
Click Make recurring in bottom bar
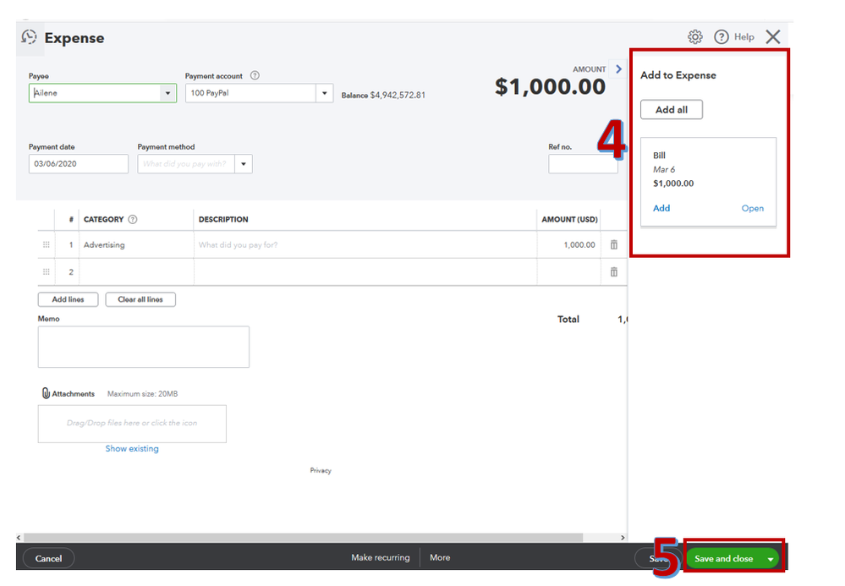pyautogui.click(x=381, y=557)
